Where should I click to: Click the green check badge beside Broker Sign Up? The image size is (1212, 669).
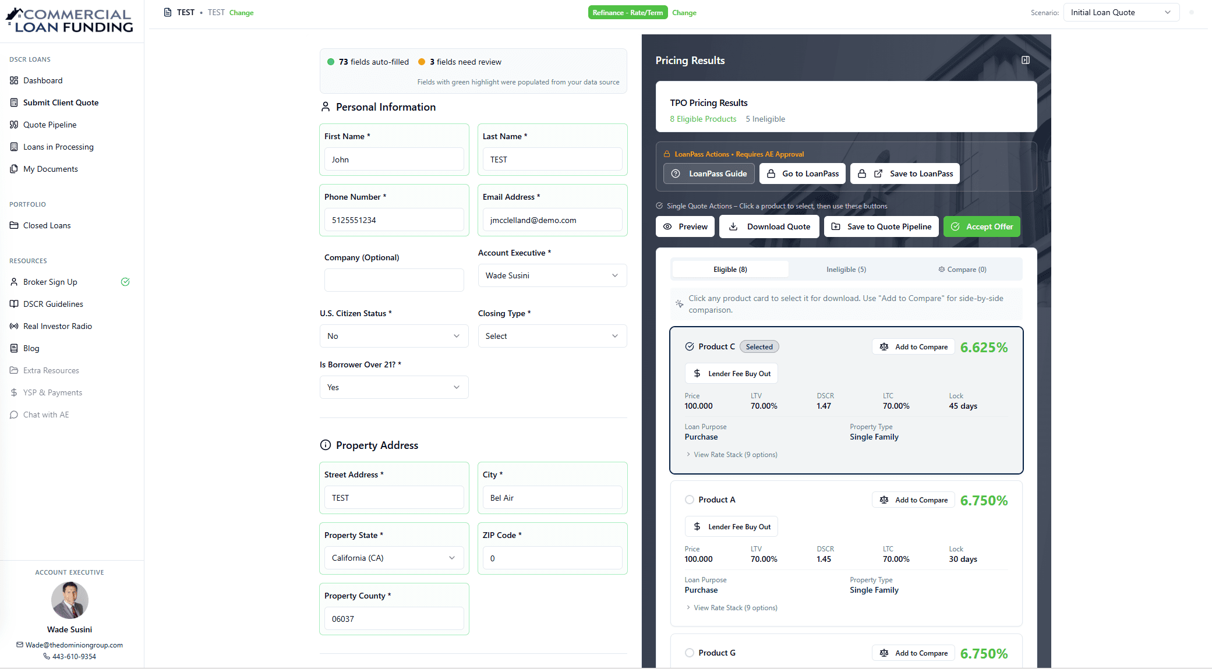coord(125,282)
